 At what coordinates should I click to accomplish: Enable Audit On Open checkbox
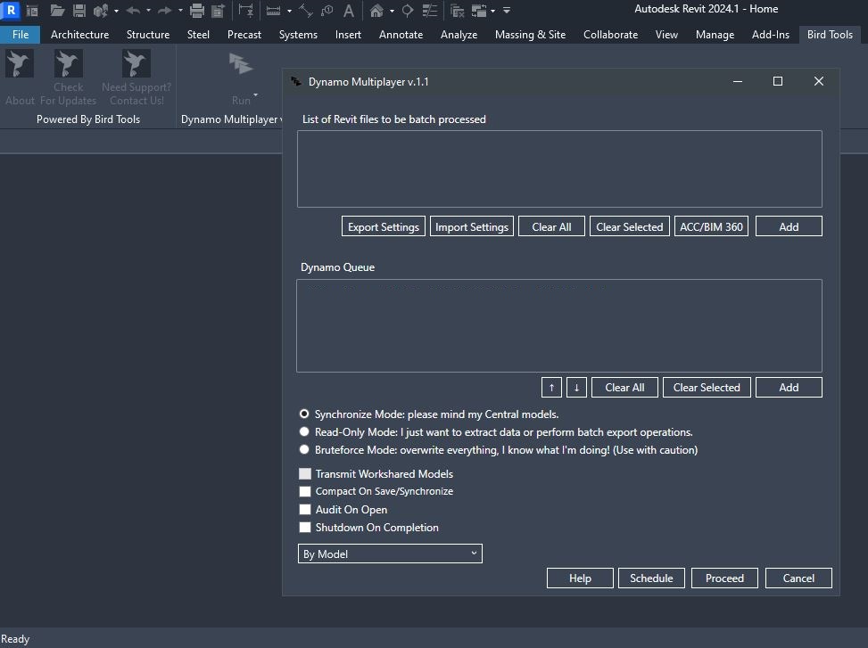305,510
